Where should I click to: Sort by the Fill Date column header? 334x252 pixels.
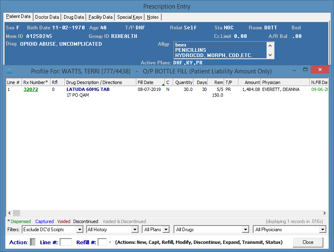(149, 82)
